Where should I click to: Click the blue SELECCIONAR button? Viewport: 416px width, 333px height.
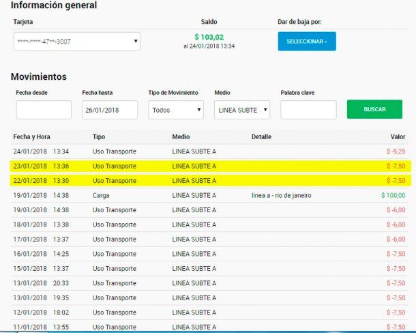[x=306, y=42]
